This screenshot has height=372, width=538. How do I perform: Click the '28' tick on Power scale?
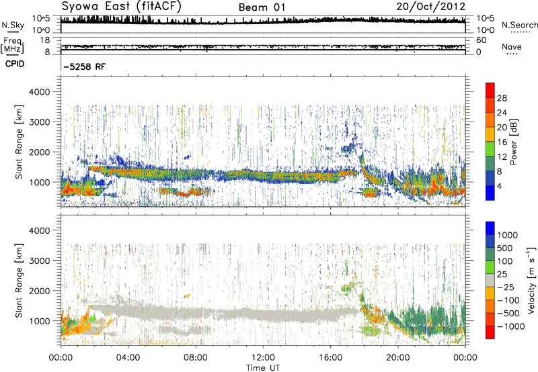(x=502, y=98)
